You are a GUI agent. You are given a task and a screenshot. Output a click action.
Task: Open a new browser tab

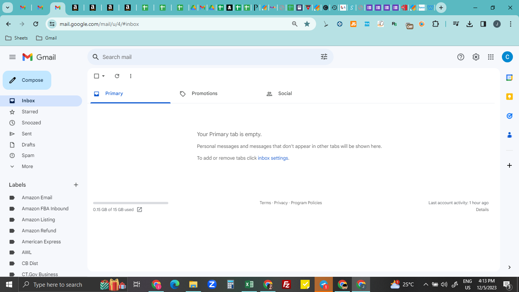coord(441,8)
